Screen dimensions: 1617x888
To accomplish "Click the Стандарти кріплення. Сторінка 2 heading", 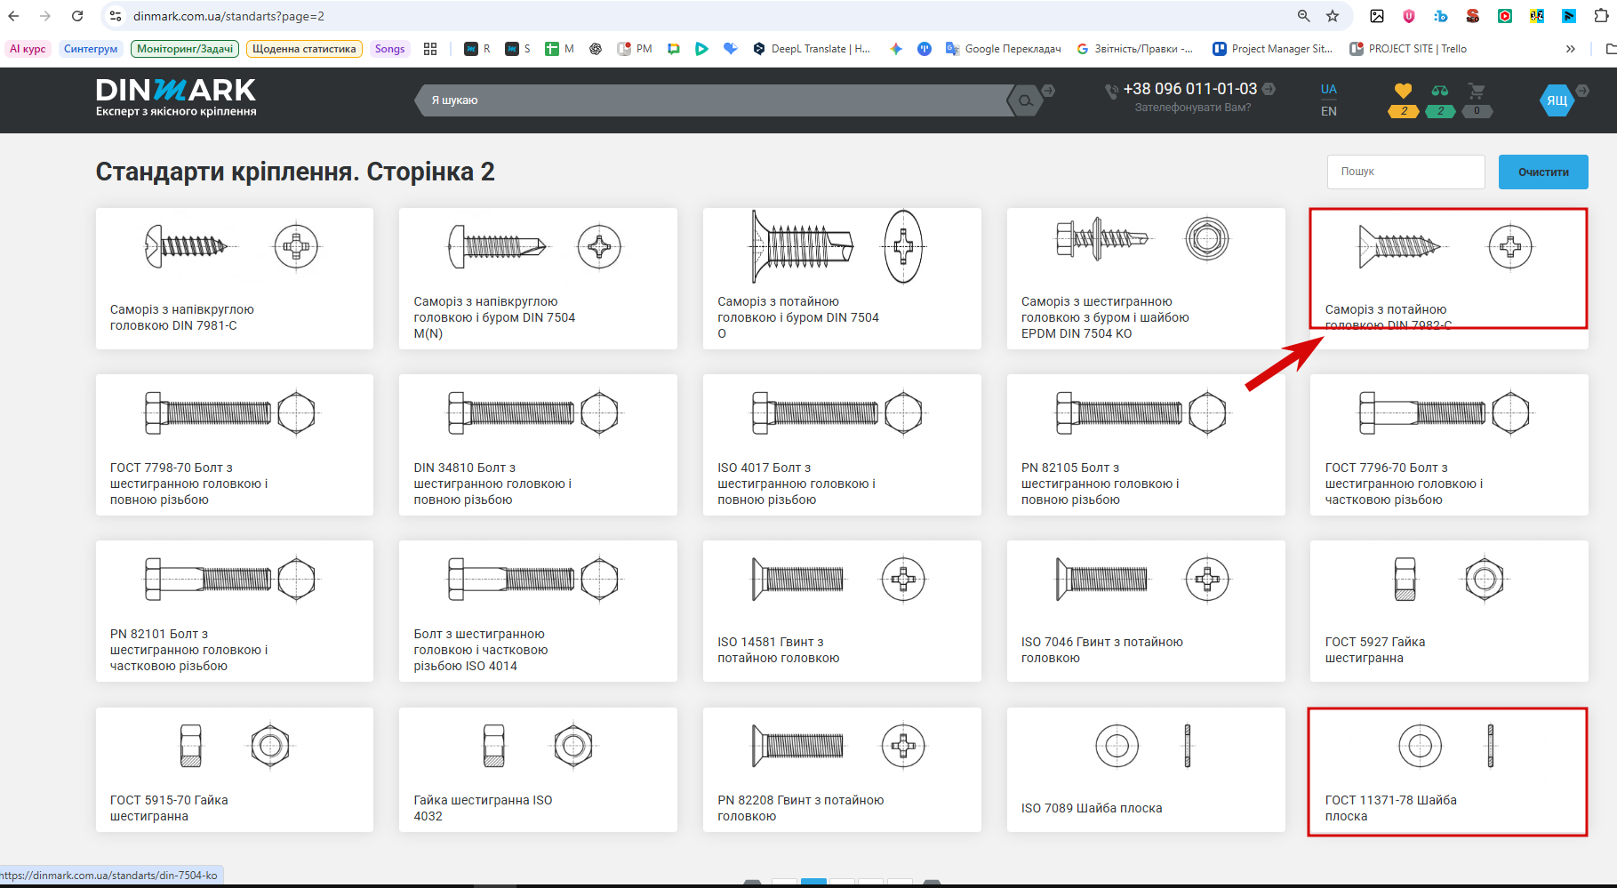I will [295, 172].
